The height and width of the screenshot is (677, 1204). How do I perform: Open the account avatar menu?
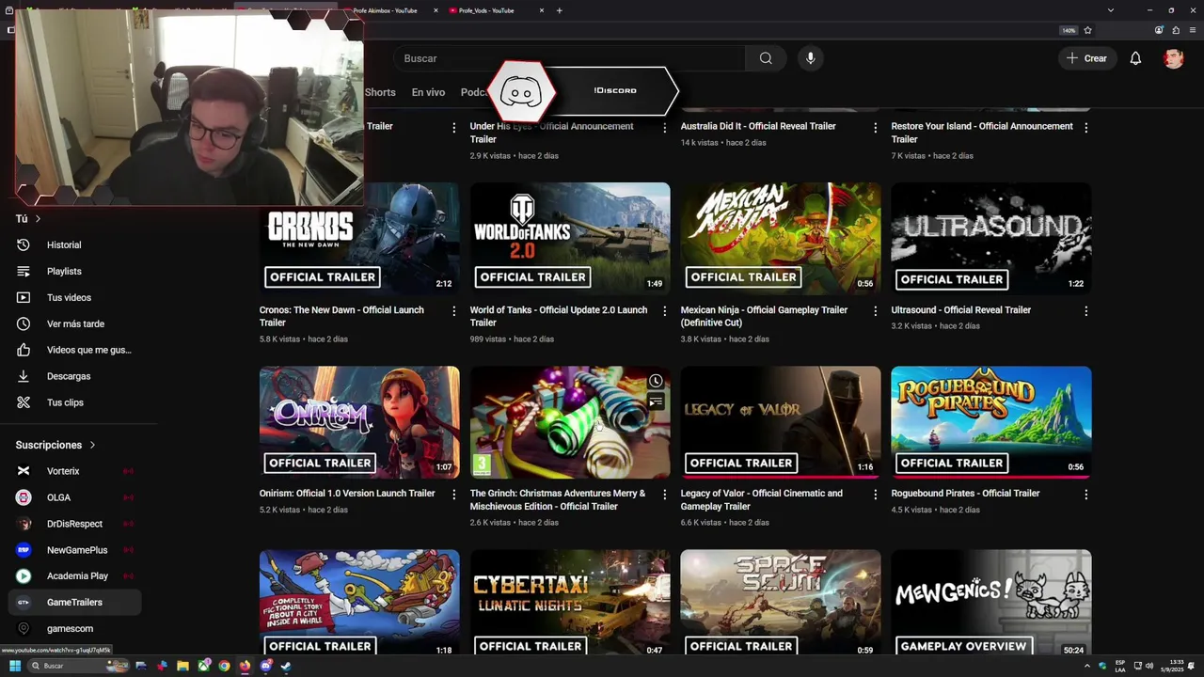tap(1173, 58)
